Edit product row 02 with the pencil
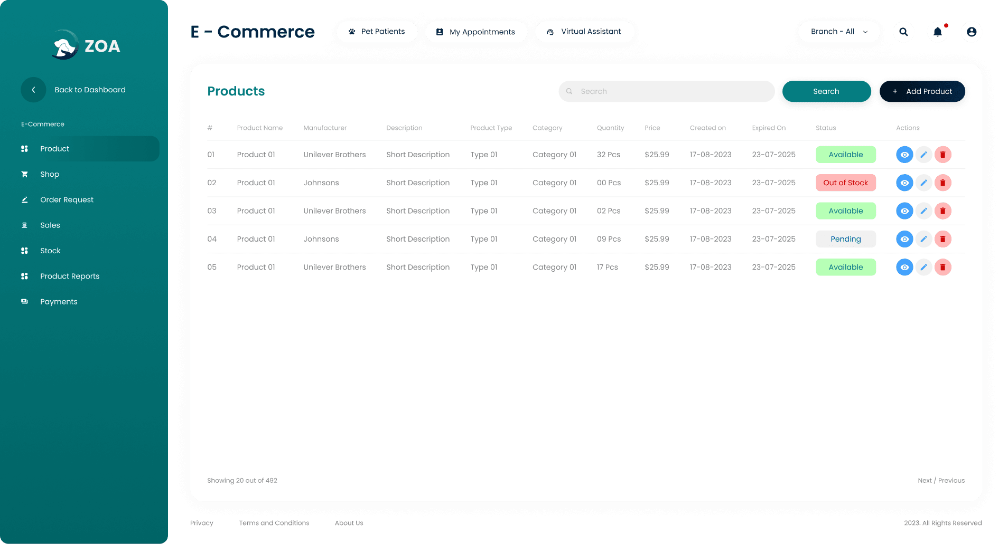1008x544 pixels. 923,183
